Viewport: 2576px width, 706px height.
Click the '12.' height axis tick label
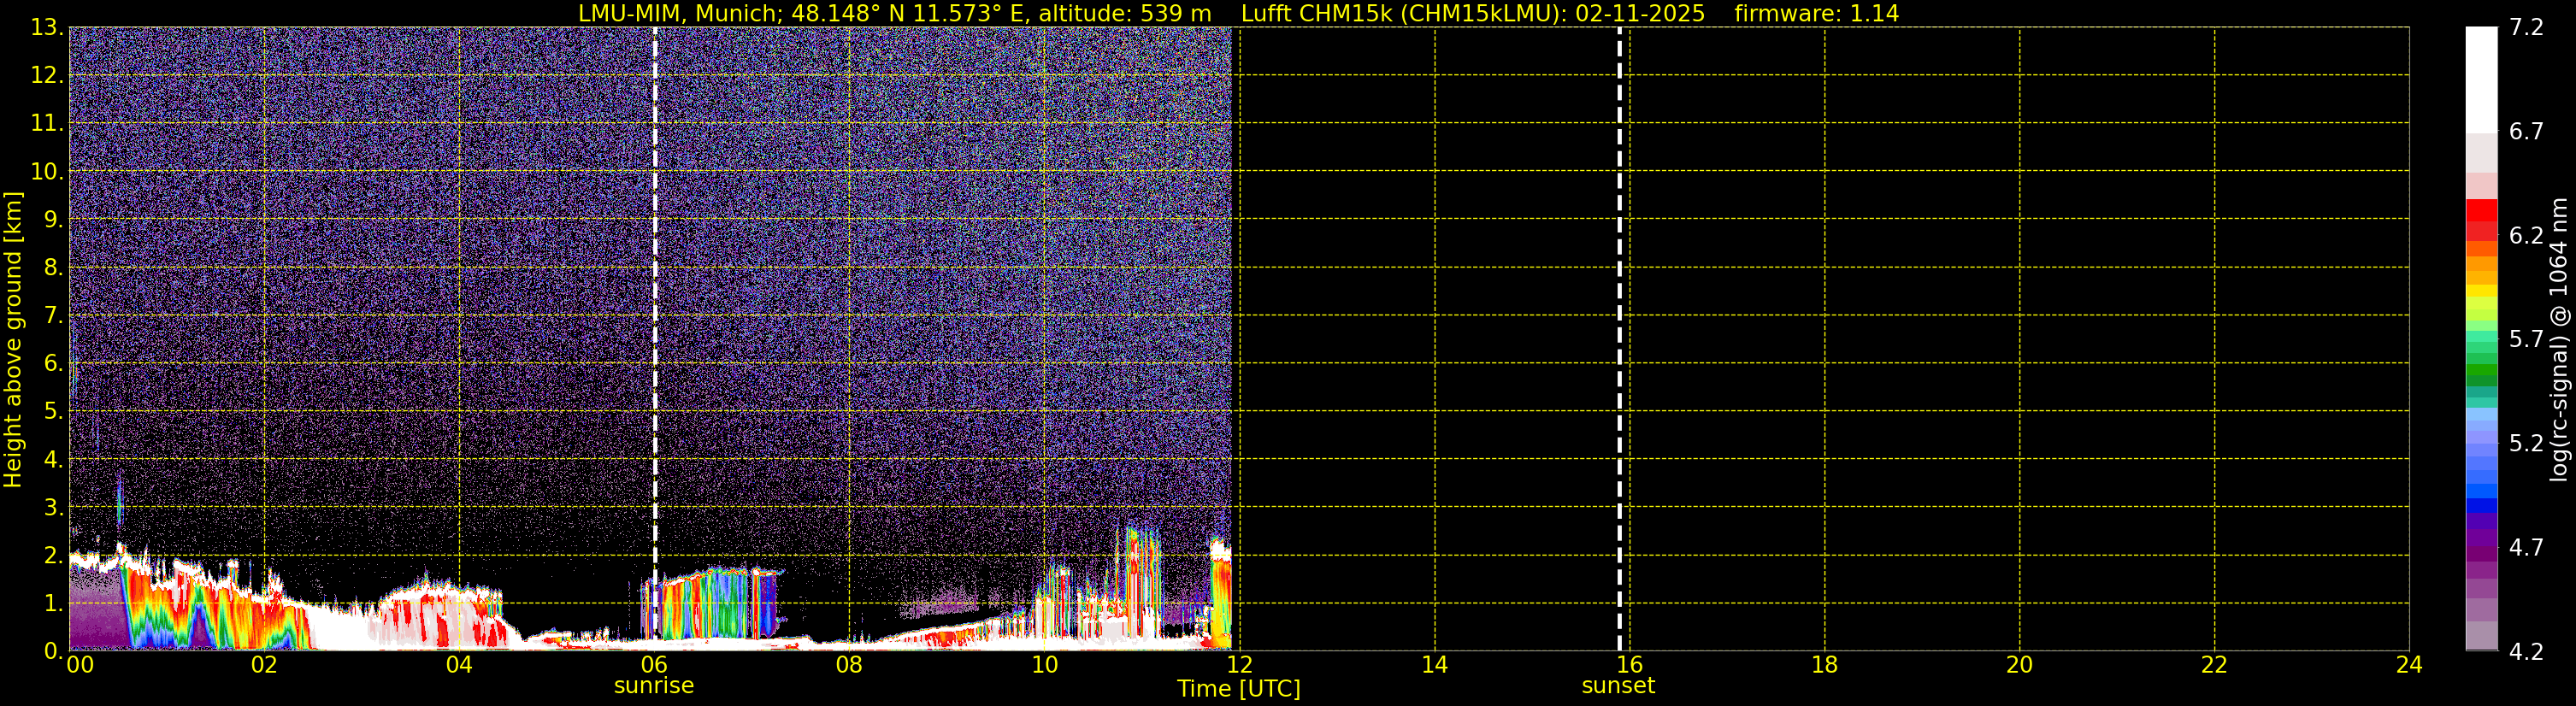pyautogui.click(x=46, y=76)
